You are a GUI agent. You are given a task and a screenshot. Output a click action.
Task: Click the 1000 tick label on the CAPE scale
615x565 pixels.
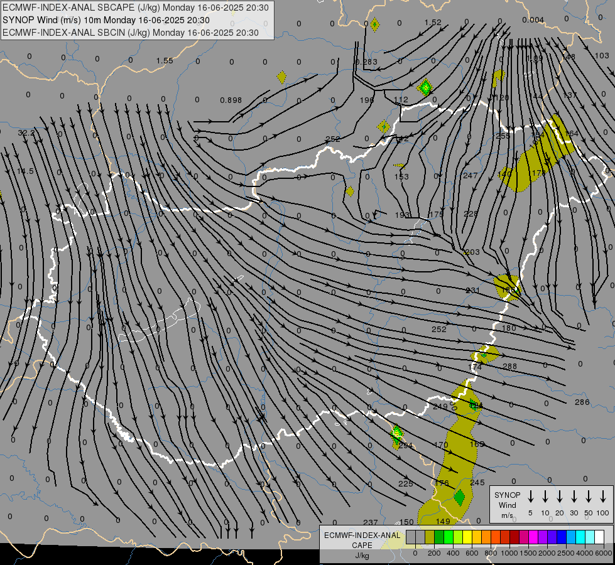pyautogui.click(x=509, y=553)
